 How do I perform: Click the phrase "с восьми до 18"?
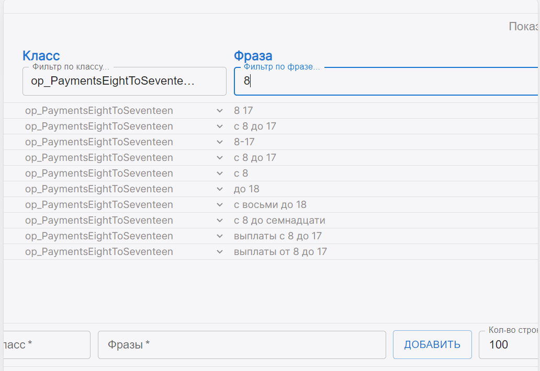[x=270, y=205]
